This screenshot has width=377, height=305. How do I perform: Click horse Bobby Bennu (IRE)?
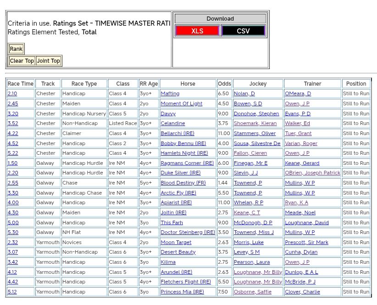coord(183,143)
